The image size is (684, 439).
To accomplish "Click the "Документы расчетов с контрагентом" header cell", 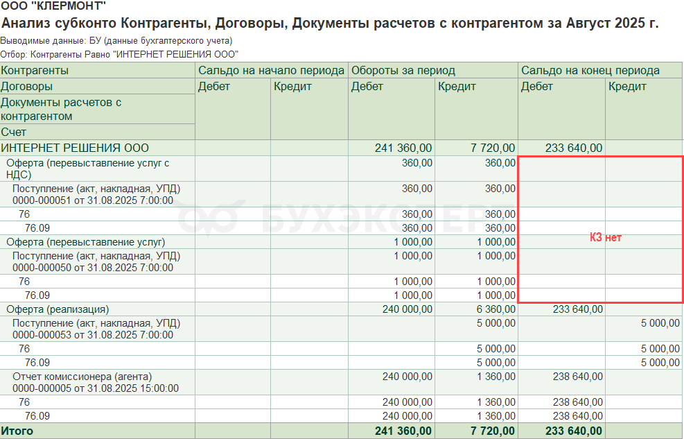I will coord(97,109).
